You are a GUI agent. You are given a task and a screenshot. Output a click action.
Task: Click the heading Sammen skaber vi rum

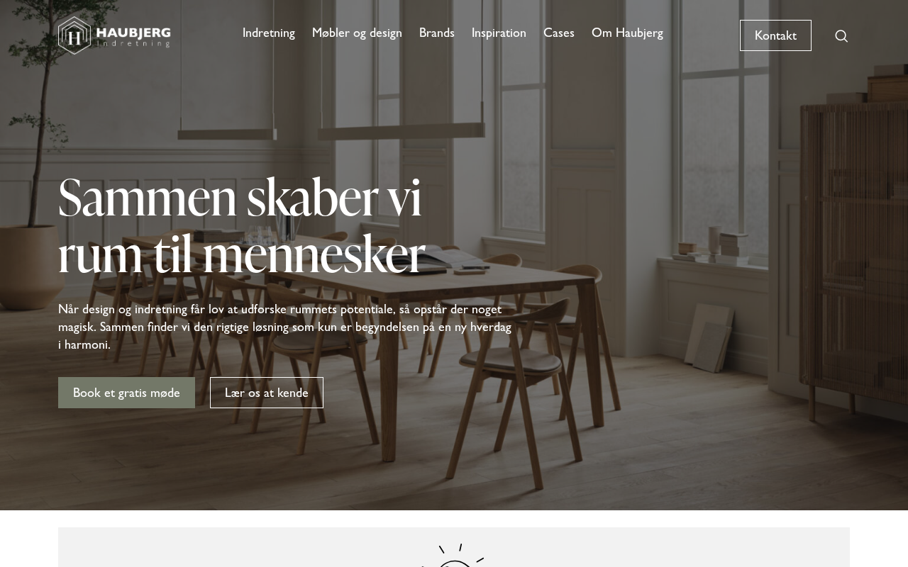pyautogui.click(x=242, y=226)
